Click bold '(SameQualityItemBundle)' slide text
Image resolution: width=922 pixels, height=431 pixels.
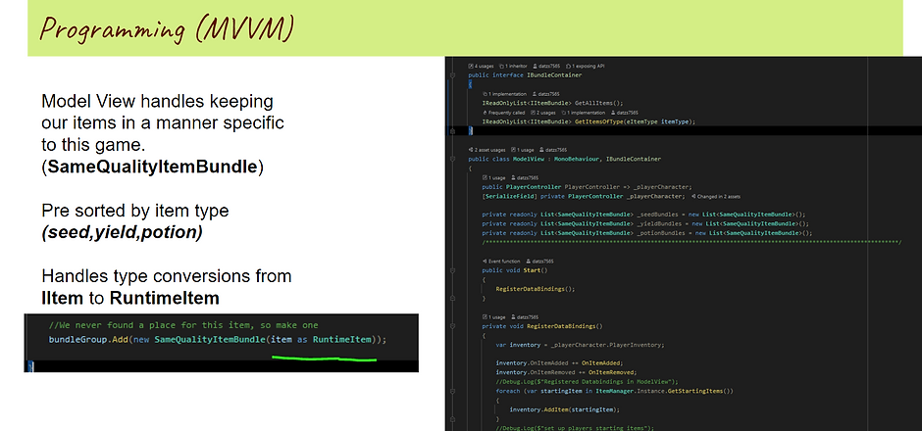pyautogui.click(x=153, y=168)
